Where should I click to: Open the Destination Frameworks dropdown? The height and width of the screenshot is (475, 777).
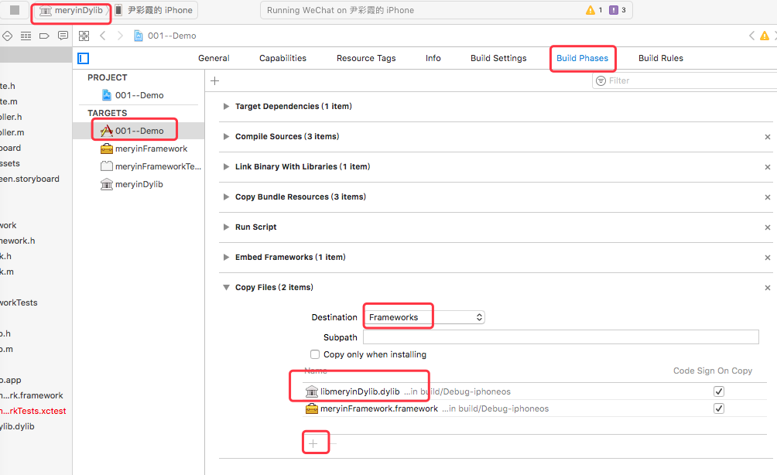(424, 317)
